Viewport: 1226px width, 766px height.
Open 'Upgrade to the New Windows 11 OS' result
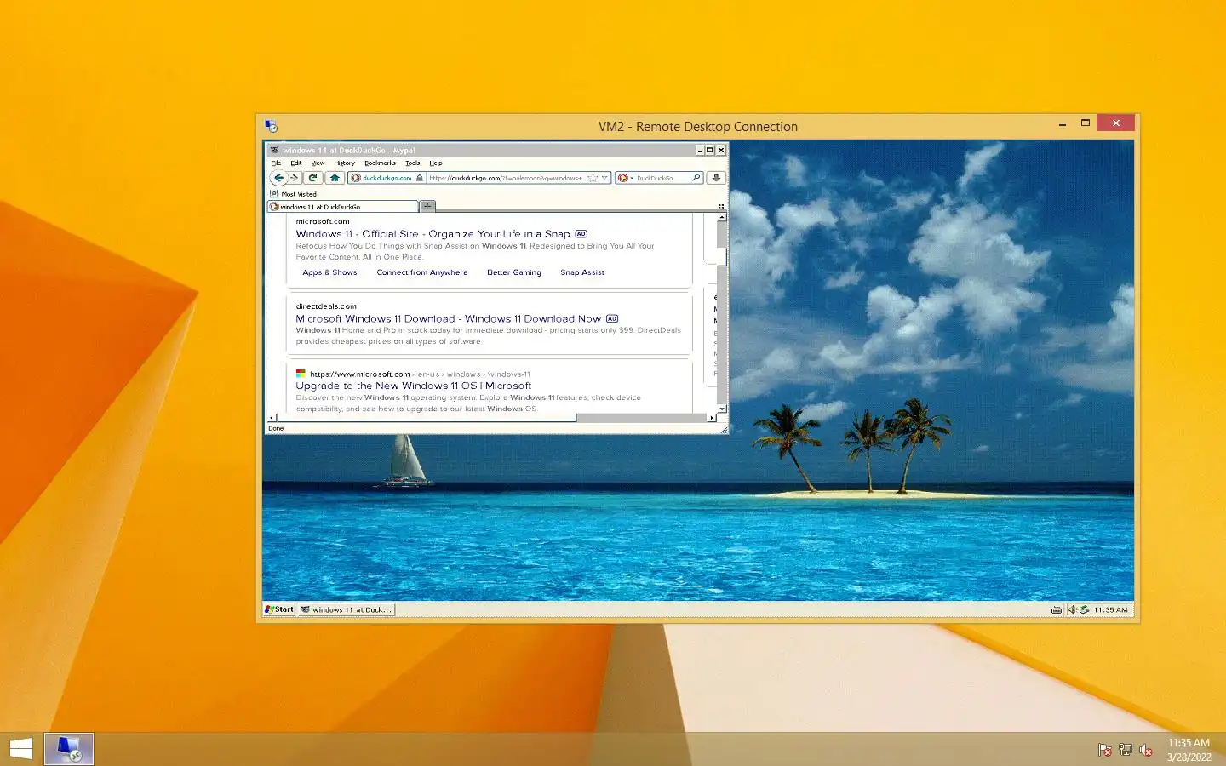tap(413, 386)
